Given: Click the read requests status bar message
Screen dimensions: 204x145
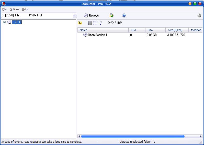Looking at the screenshot, I should 42,142.
